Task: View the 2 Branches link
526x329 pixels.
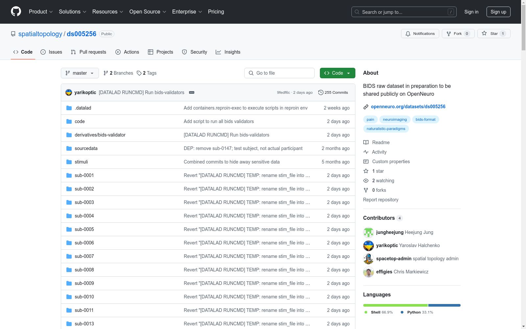Action: click(118, 73)
